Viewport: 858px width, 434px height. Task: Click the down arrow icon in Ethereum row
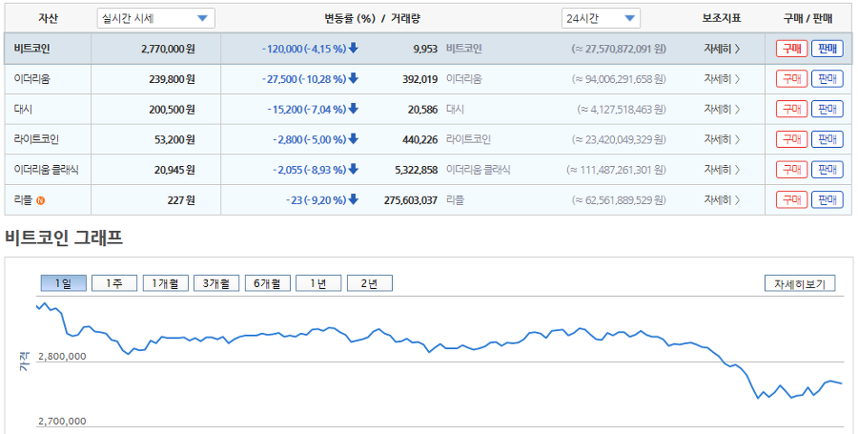[x=354, y=79]
